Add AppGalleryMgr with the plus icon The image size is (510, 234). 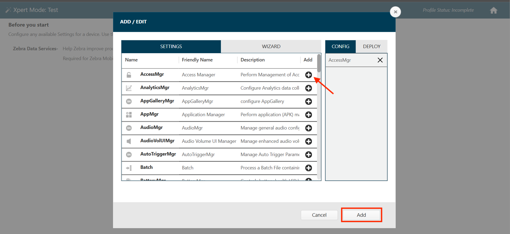pyautogui.click(x=308, y=102)
